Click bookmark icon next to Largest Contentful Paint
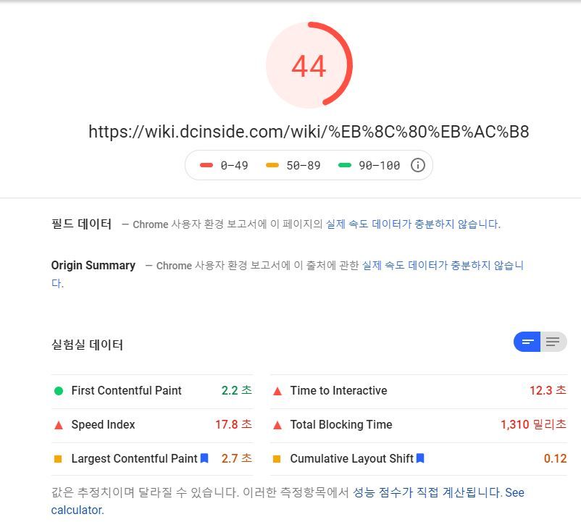Viewport: 581px width, 522px height. (204, 458)
